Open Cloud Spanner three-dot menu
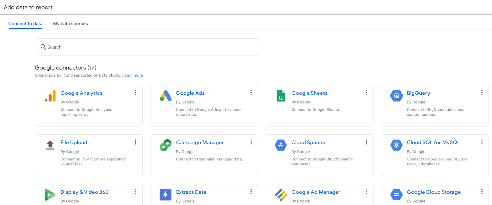492x205 pixels. pos(367,142)
